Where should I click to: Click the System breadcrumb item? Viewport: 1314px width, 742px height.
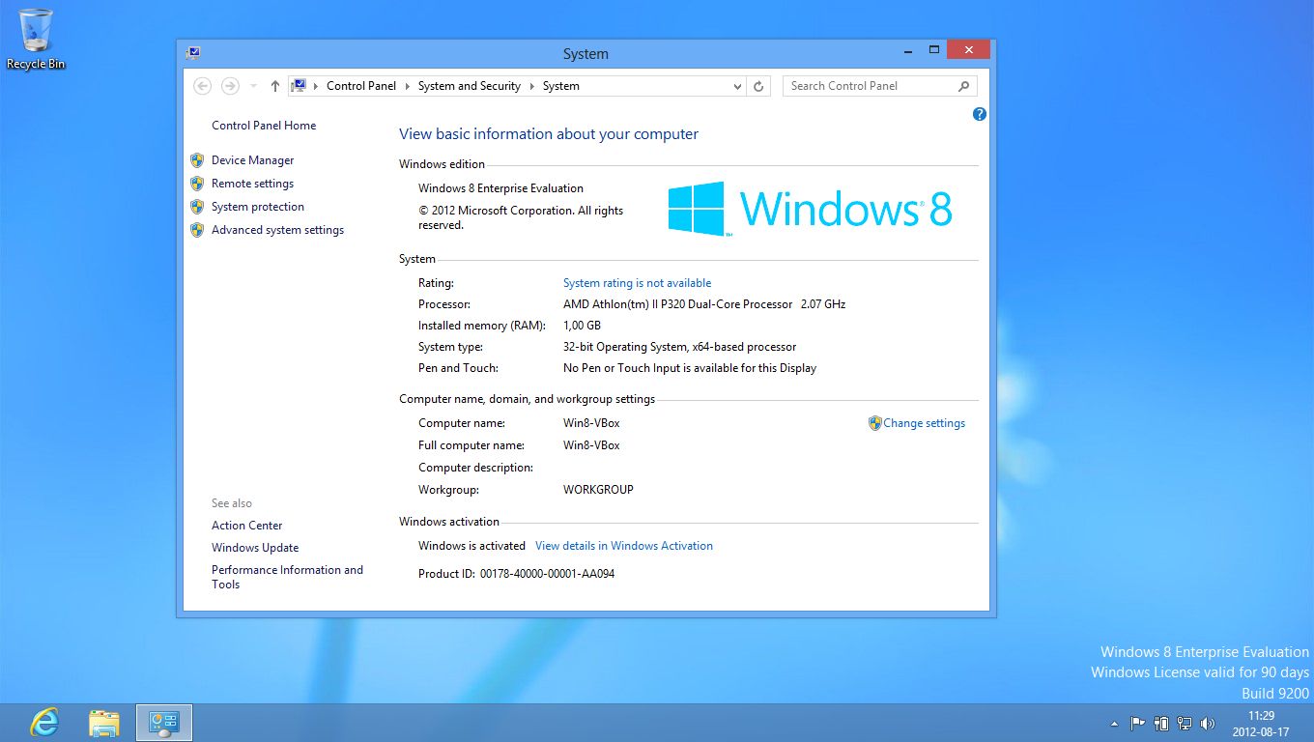[x=561, y=86]
